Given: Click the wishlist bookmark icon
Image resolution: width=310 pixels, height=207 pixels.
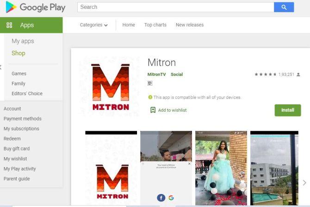Looking at the screenshot, I should click(x=153, y=110).
